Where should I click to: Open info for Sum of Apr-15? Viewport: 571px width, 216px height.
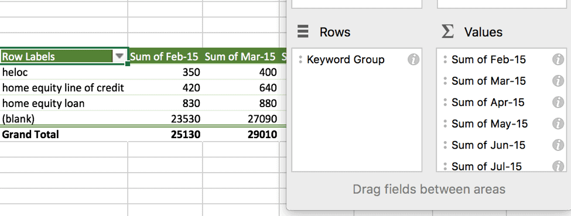pyautogui.click(x=558, y=102)
